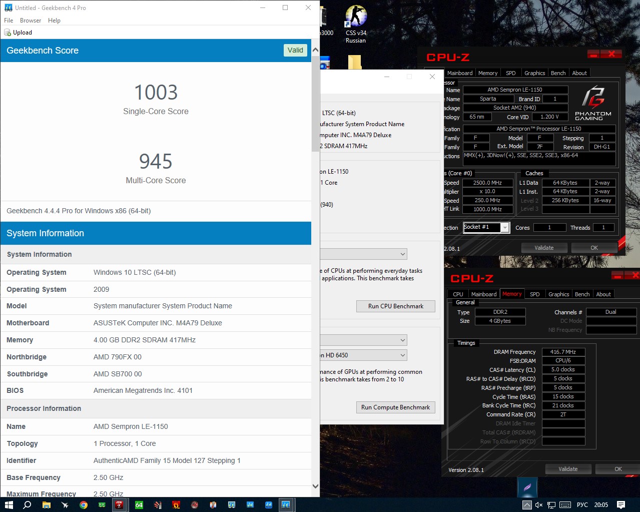Screen dimensions: 640x512
Task: Click the Run CPU Benchmark button
Action: click(395, 306)
